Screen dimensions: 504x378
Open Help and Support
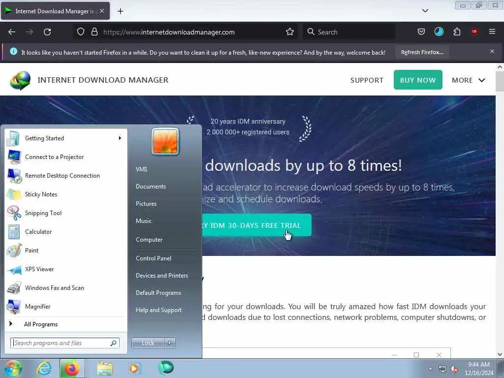[158, 310]
